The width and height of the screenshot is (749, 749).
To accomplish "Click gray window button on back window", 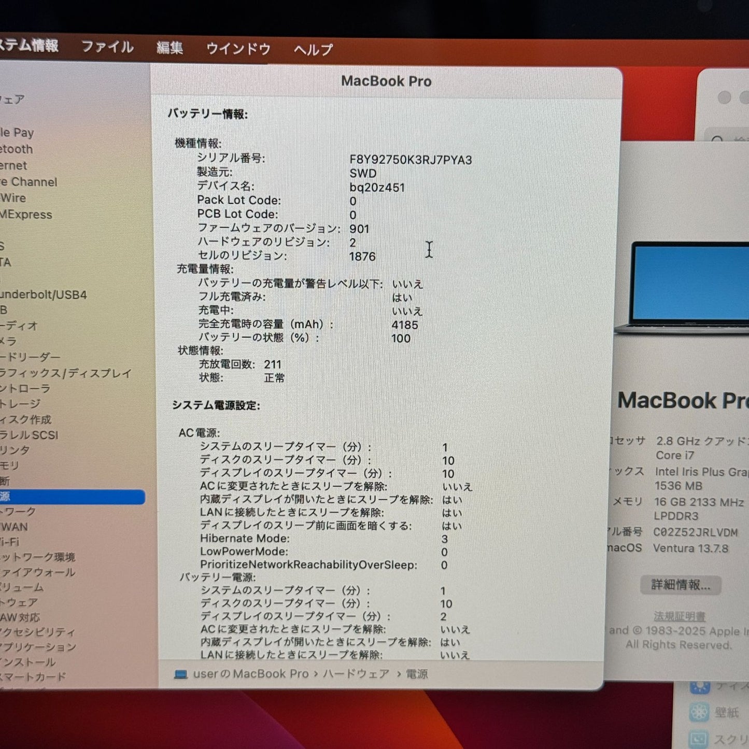I will [725, 97].
